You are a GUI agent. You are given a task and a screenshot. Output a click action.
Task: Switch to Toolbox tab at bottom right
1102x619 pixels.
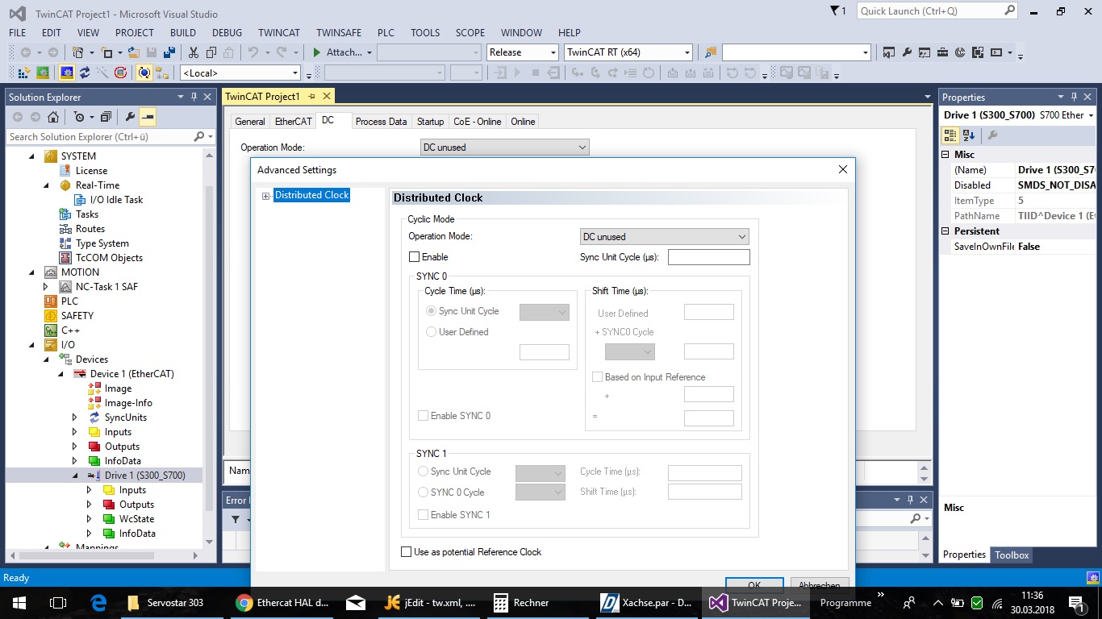pyautogui.click(x=1012, y=555)
